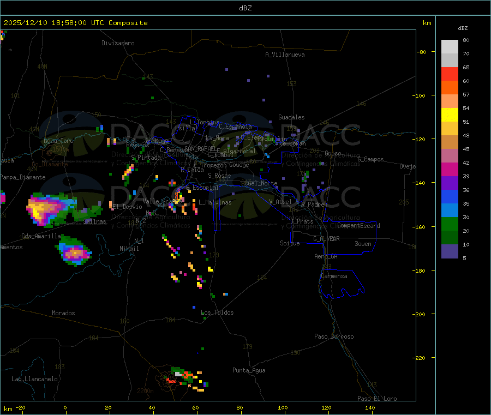Viewport: 491px width, 415px height.
Task: Select the 'V_Atuel' label
Action: pyautogui.click(x=280, y=202)
